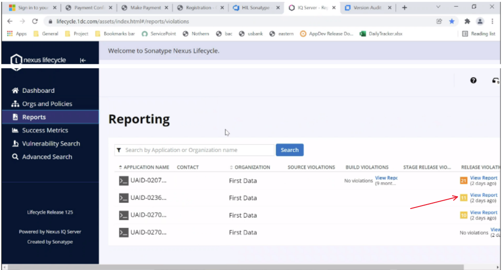Sort by Application Name column header

(146, 167)
